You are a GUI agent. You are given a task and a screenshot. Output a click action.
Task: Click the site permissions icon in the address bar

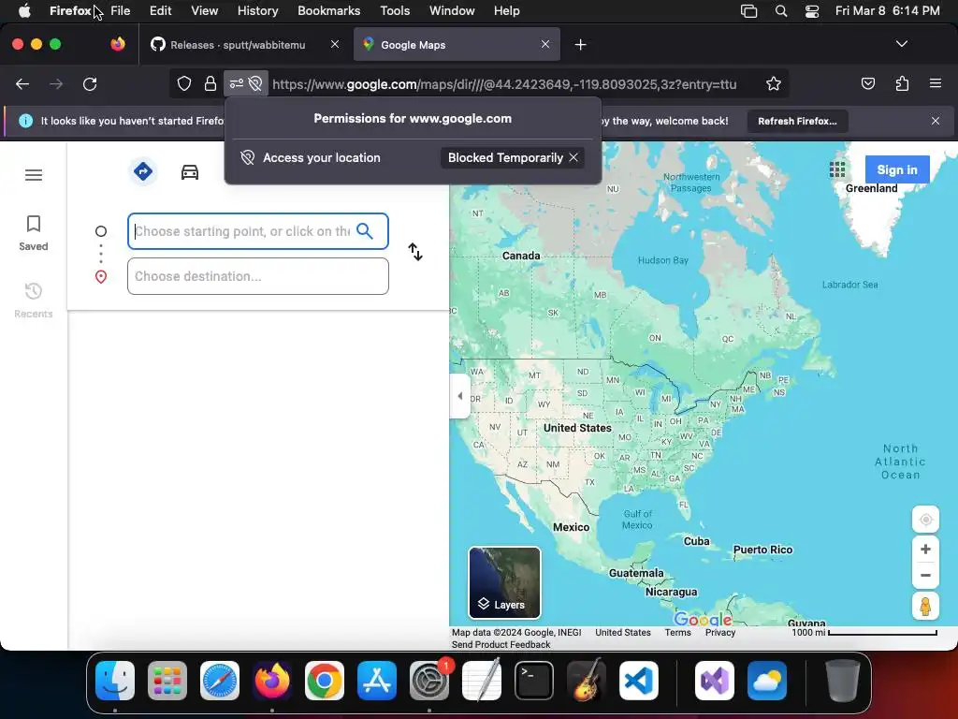pos(236,84)
